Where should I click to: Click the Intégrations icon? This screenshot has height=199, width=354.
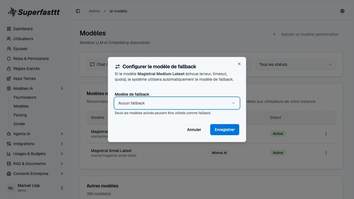(x=9, y=144)
